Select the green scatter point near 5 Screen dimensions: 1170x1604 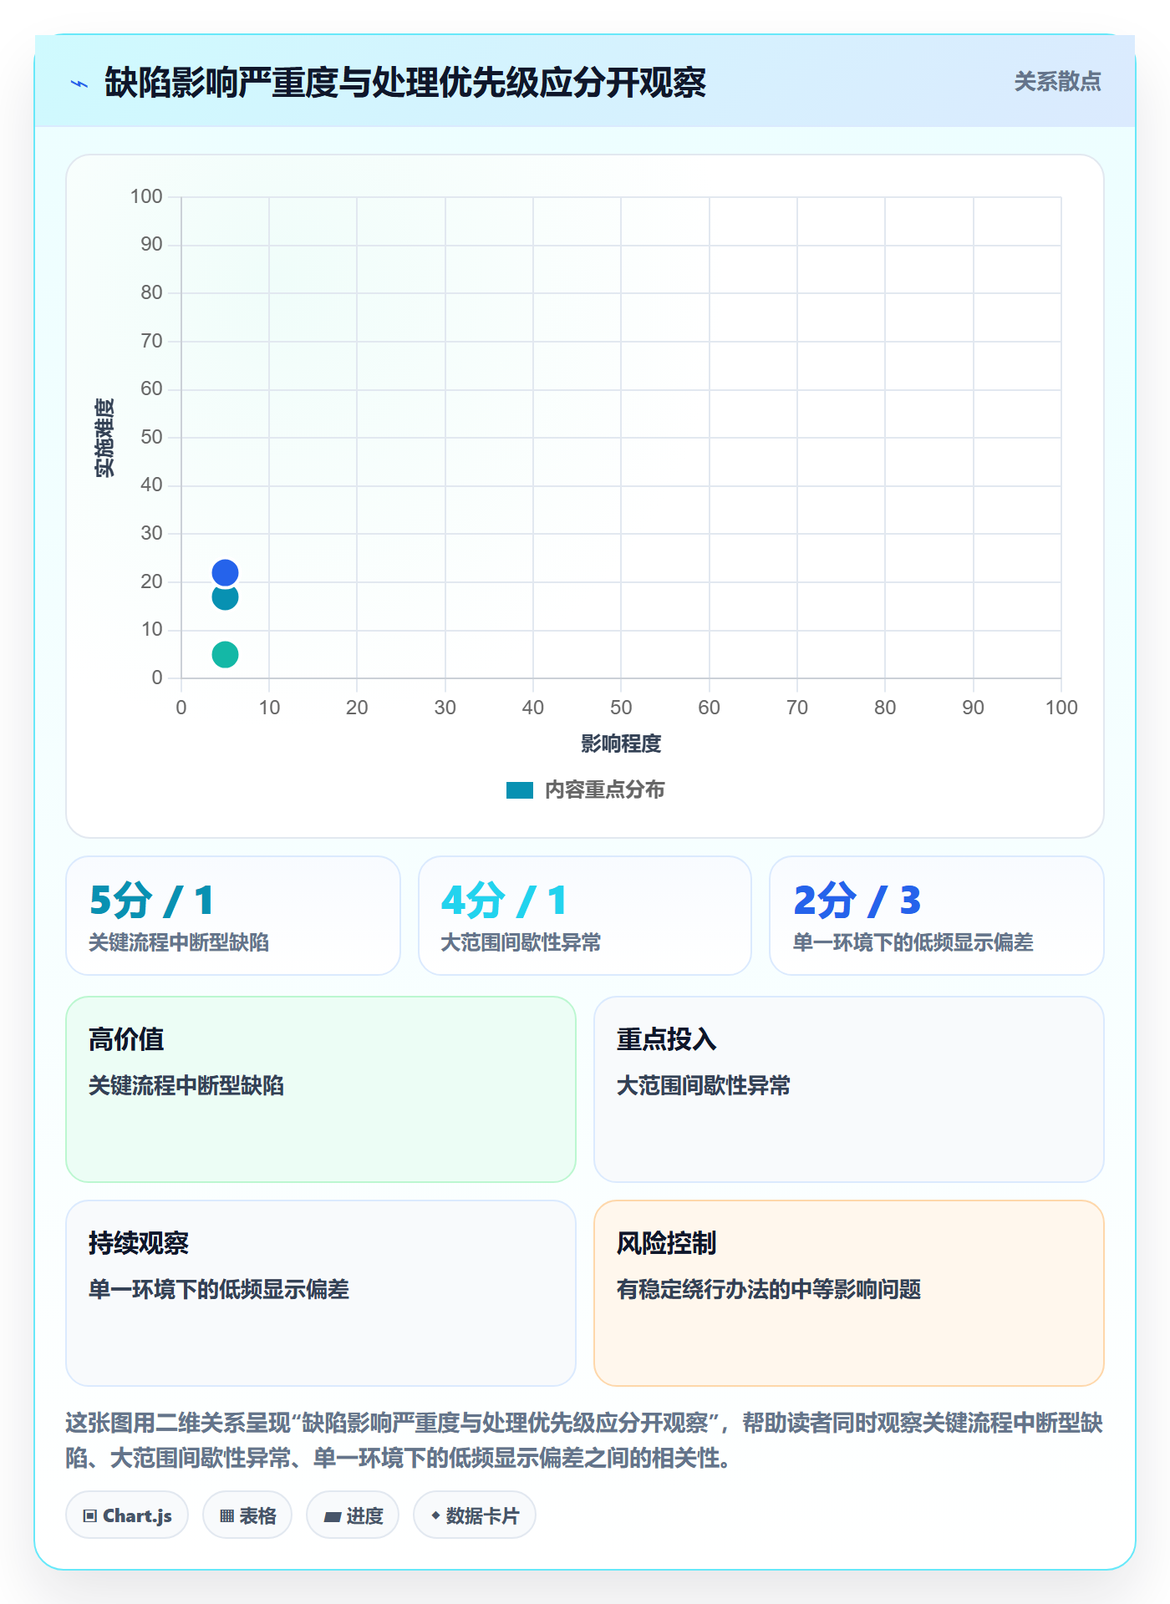225,654
